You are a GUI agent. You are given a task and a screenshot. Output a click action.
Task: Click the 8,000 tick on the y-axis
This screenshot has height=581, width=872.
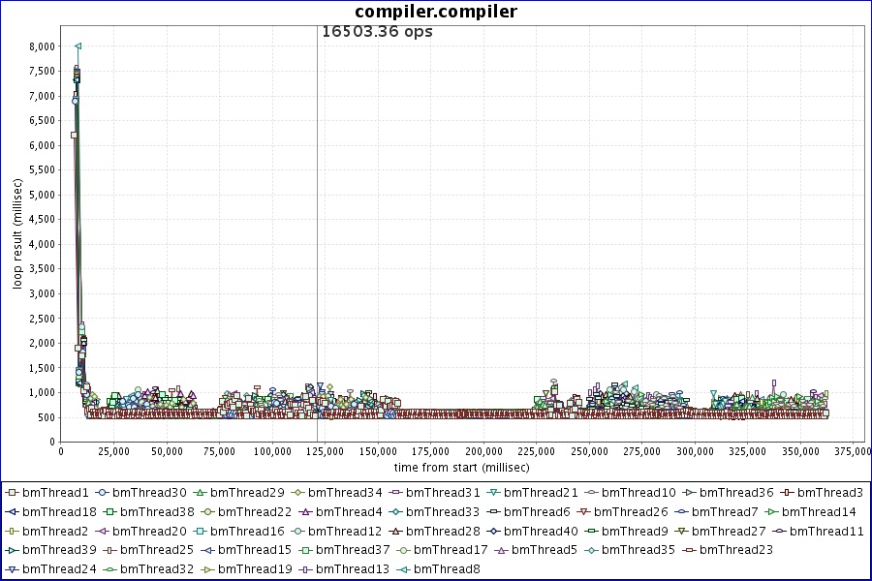click(x=41, y=46)
